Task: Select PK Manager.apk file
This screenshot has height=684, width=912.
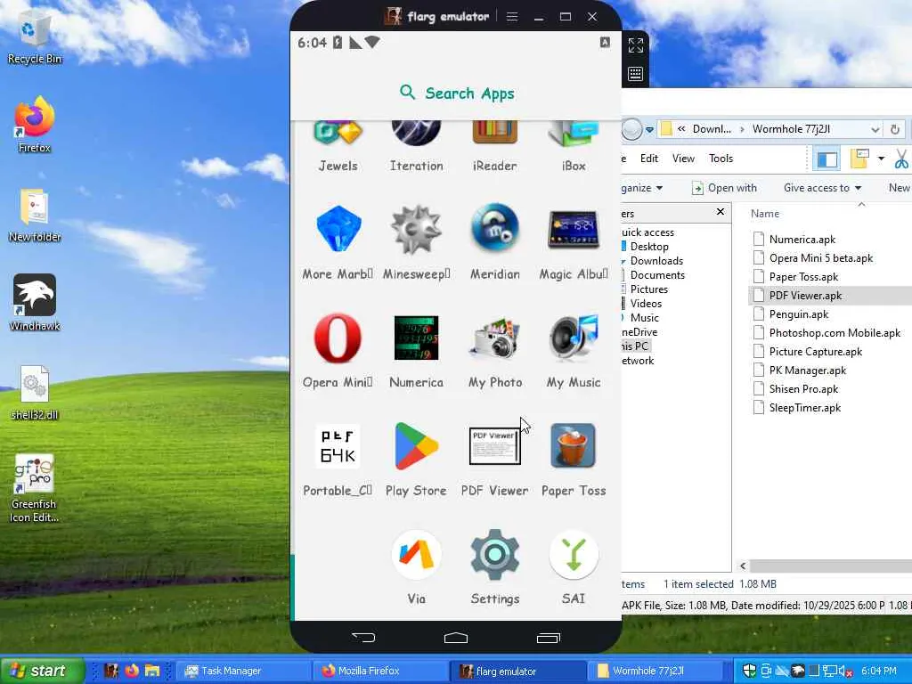Action: click(807, 370)
